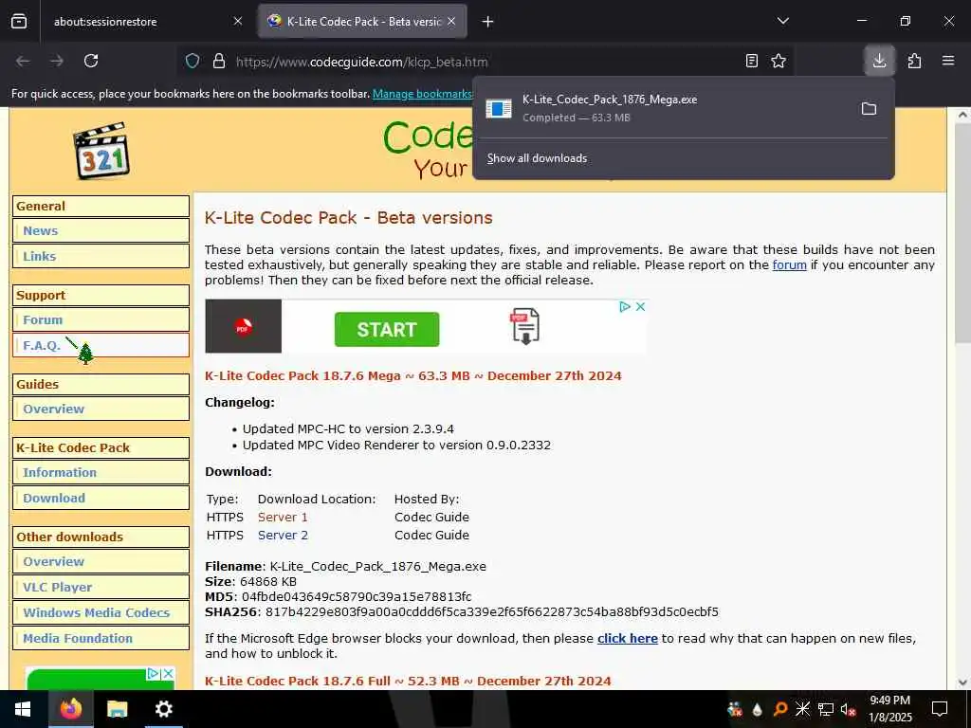The image size is (971, 728).
Task: Open the Firefox application hamburger menu
Action: click(x=948, y=61)
